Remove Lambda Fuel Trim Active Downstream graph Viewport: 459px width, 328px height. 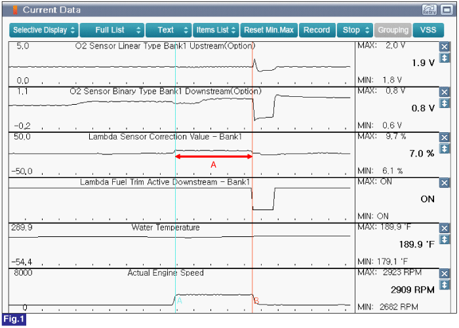[444, 183]
